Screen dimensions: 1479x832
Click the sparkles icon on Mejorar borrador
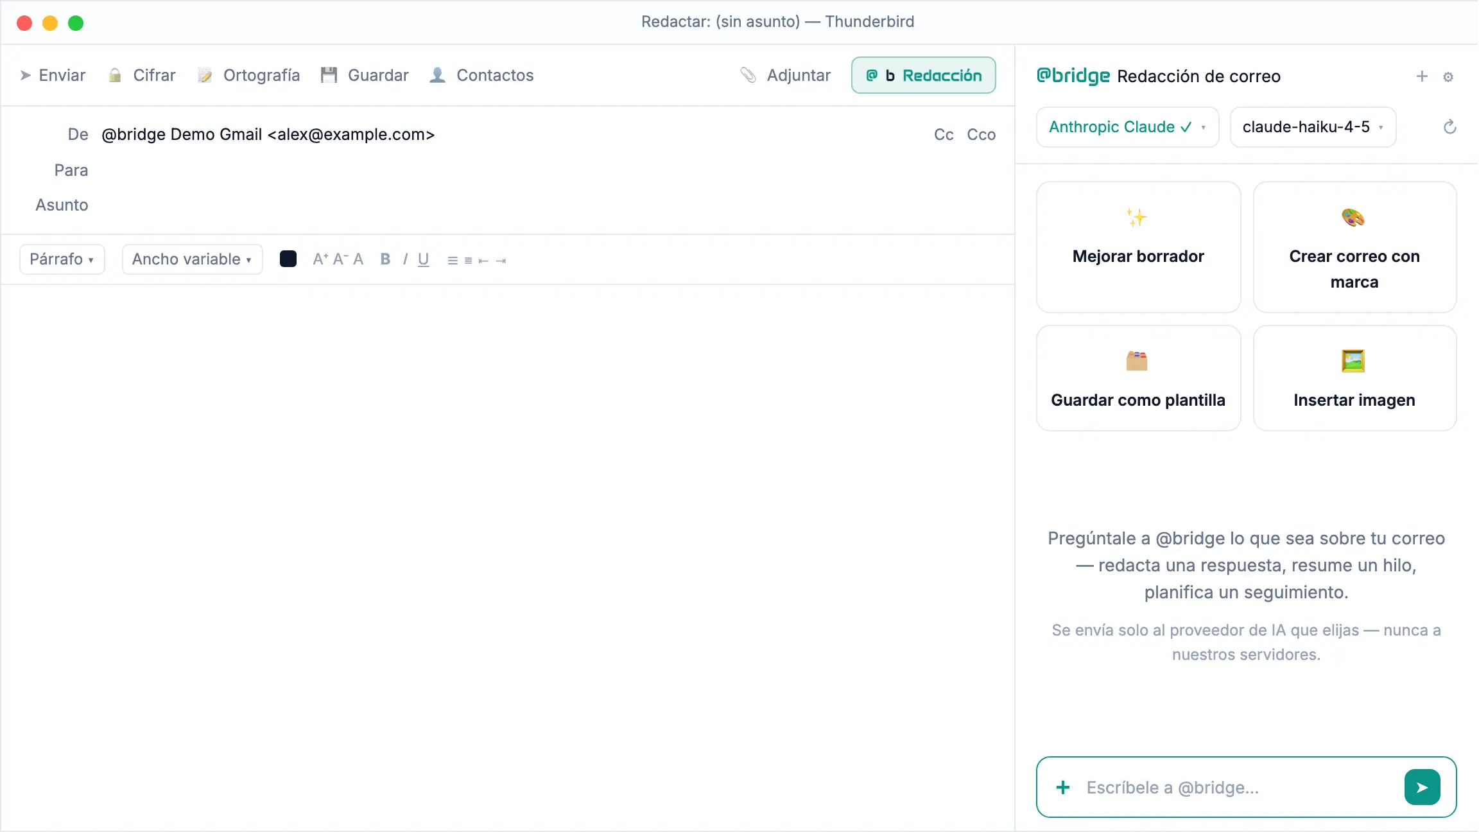tap(1136, 218)
